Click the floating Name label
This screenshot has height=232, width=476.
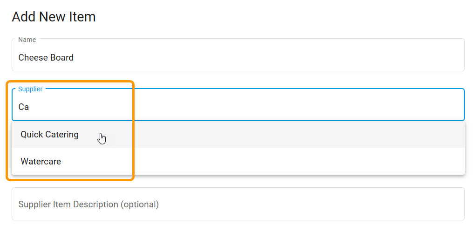coord(27,40)
